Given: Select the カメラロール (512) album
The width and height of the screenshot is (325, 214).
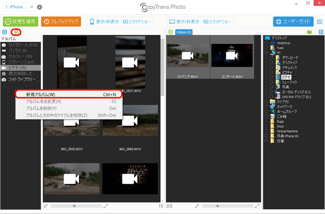Looking at the screenshot, I should [20, 45].
